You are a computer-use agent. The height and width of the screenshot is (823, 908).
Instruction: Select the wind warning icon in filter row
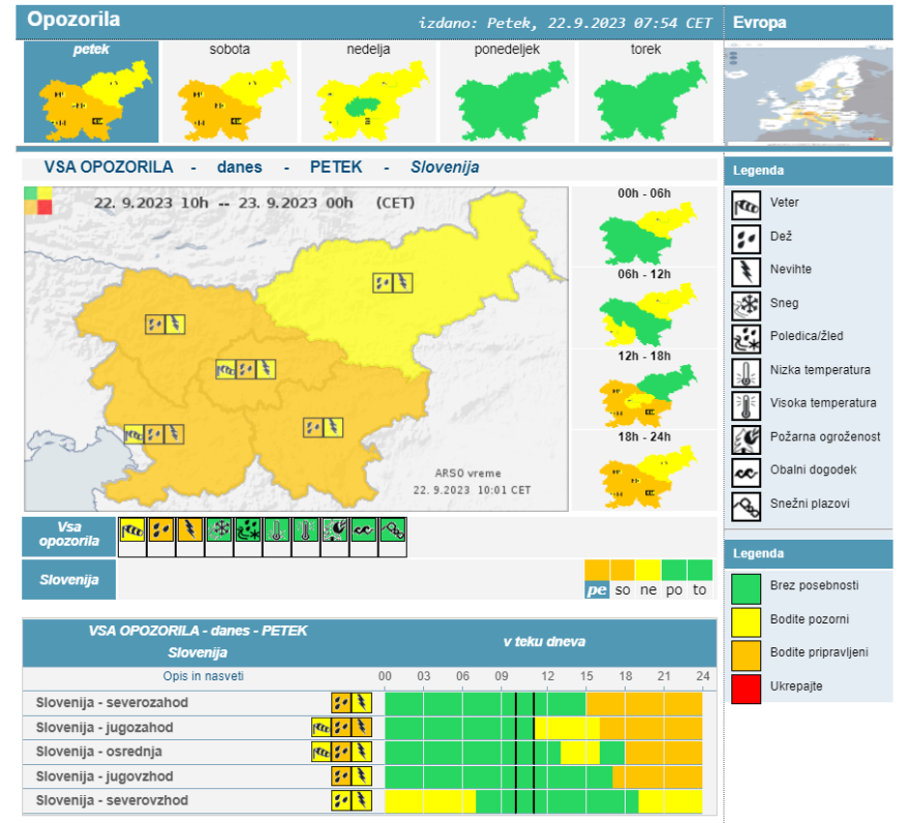click(132, 530)
